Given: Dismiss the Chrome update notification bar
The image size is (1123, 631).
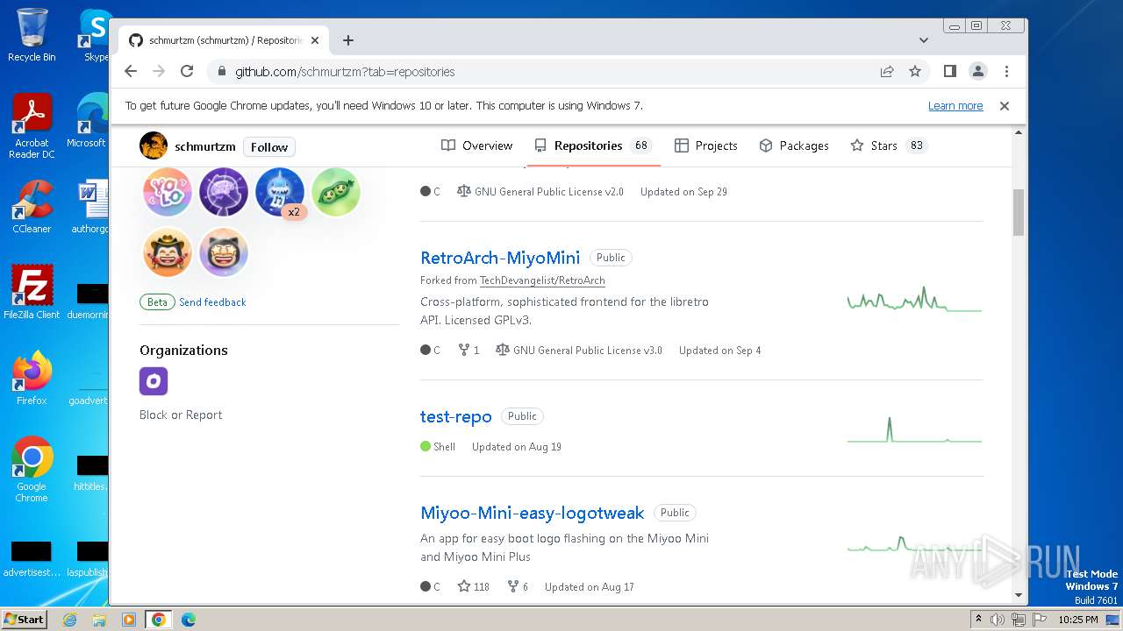Looking at the screenshot, I should 1005,106.
